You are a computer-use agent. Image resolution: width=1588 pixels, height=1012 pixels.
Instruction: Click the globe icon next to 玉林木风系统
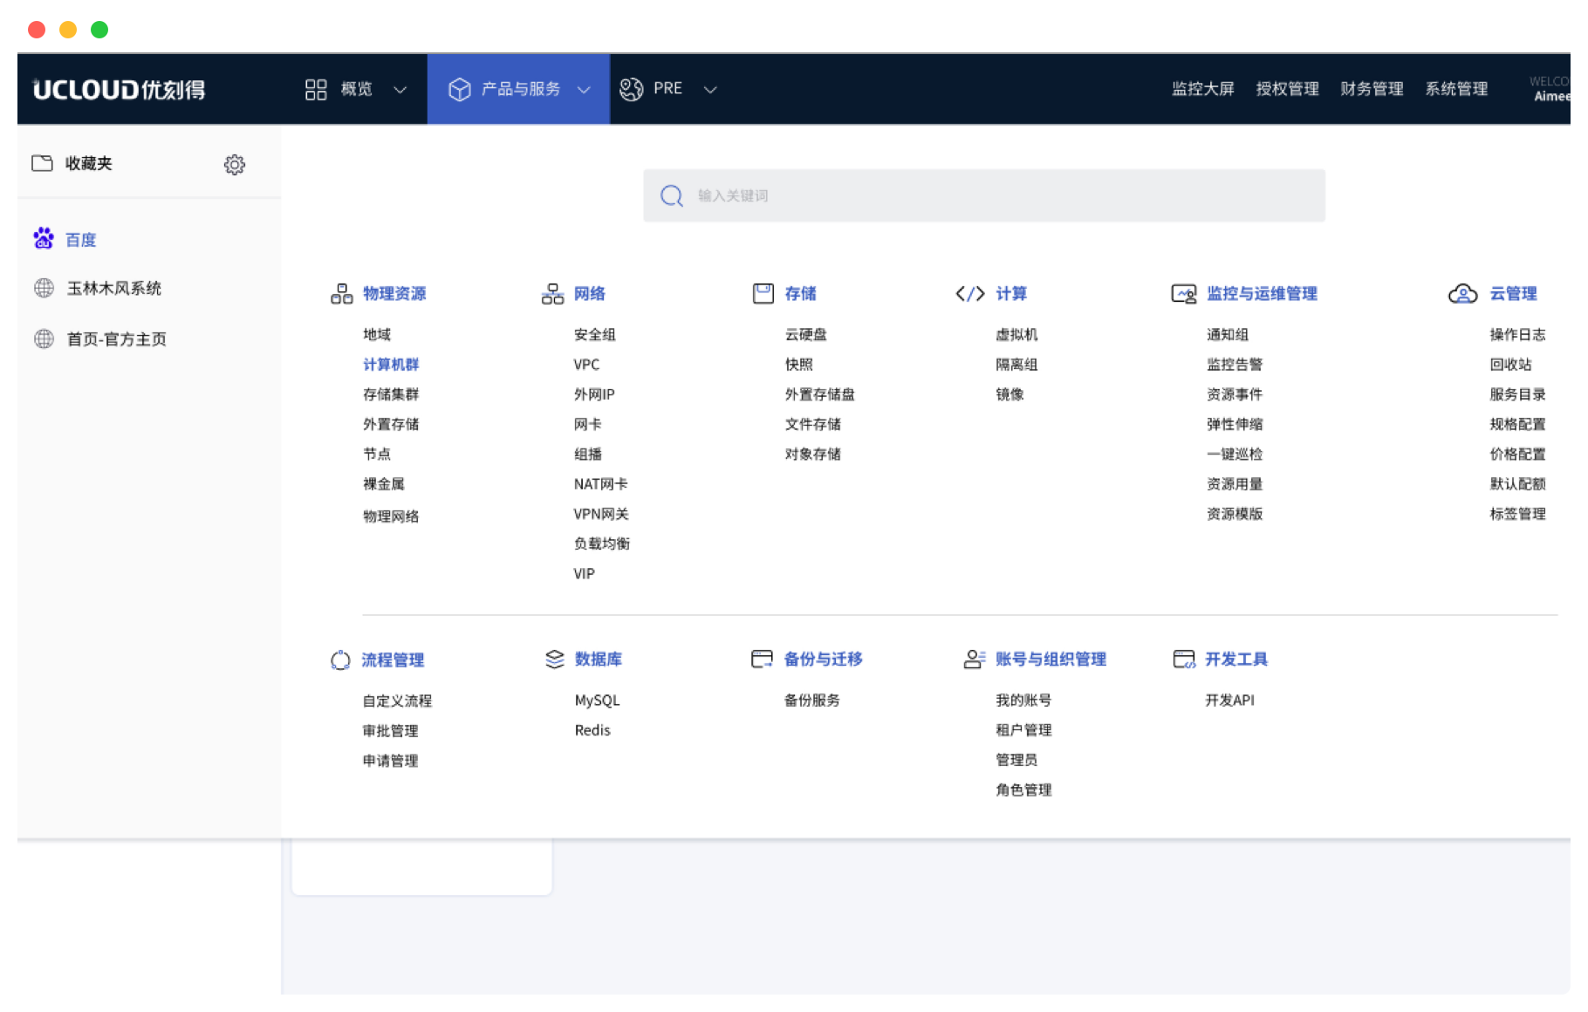(44, 288)
